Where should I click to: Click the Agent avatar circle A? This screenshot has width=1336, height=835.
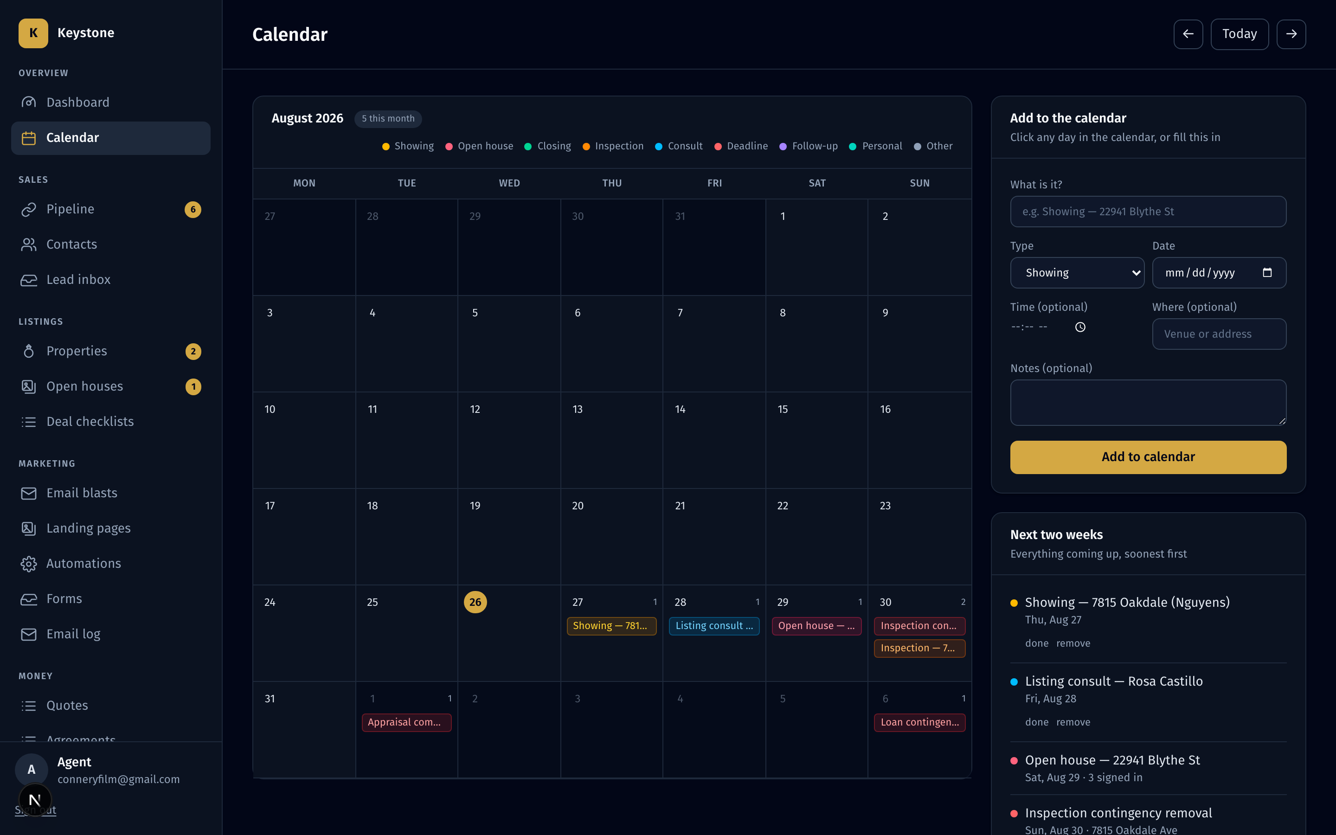(32, 770)
